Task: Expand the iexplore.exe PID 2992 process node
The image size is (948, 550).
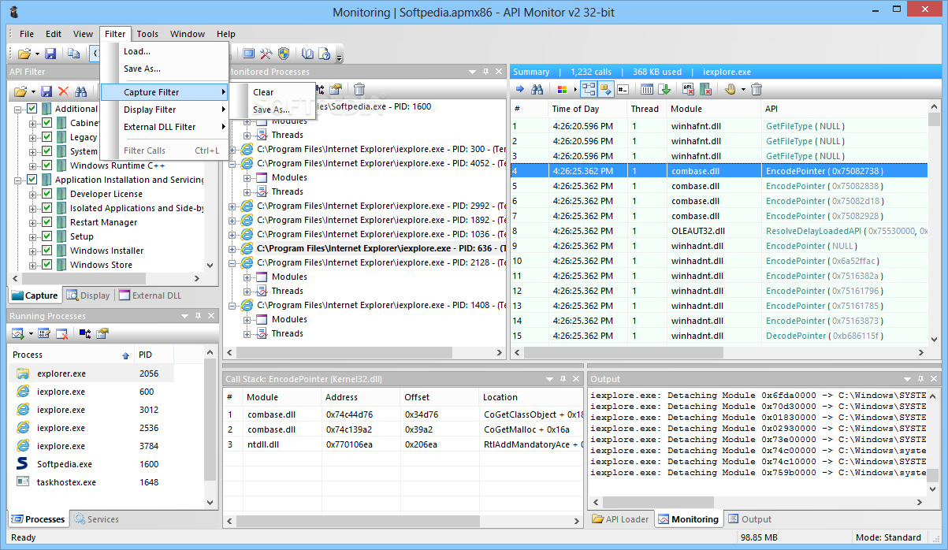Action: (x=233, y=206)
